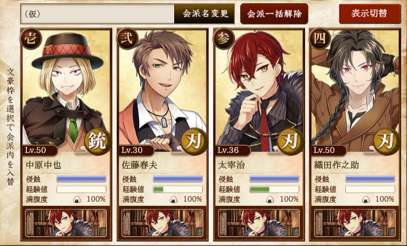Screen dimensions: 407x246
Task: Select the 四 slot number badge
Action: (x=320, y=39)
